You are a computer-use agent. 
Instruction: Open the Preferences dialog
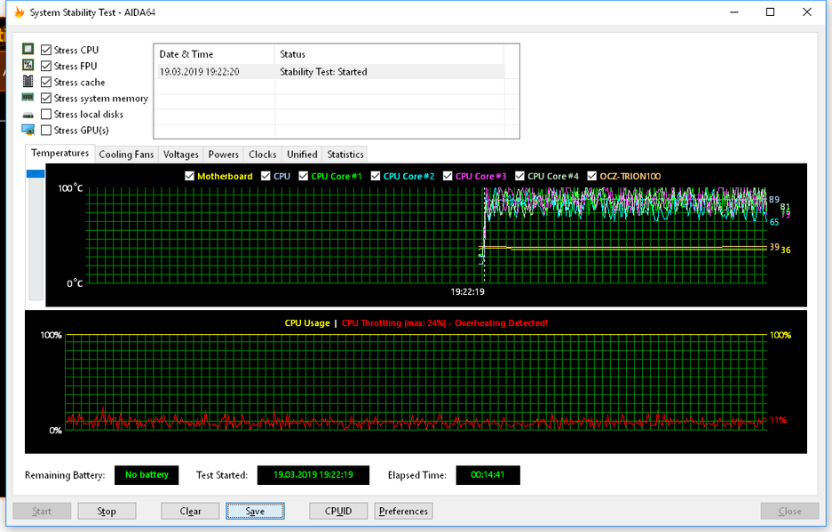coord(403,511)
